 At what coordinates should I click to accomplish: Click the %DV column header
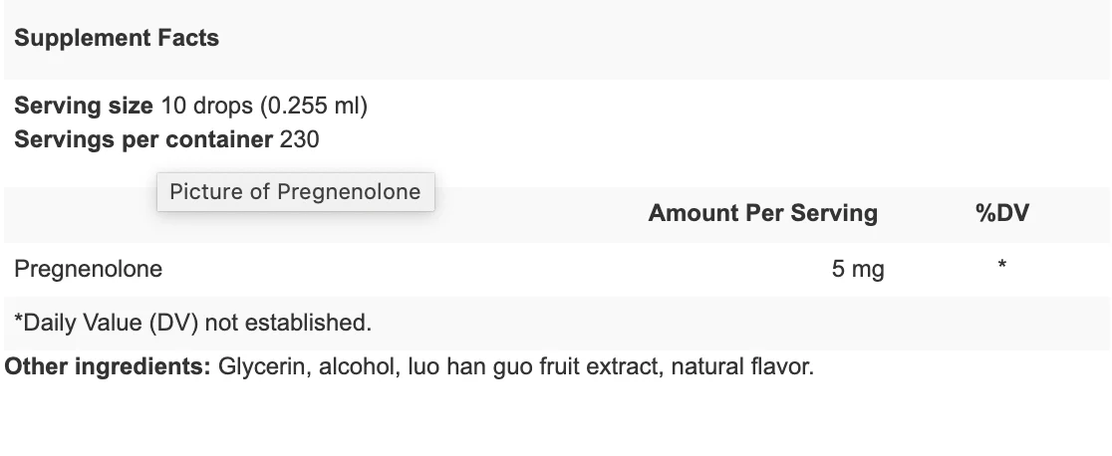tap(1002, 213)
